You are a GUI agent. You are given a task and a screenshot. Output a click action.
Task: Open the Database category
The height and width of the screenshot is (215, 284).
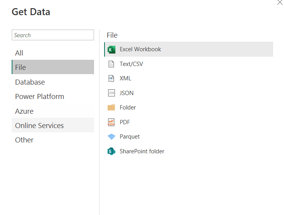[53, 82]
